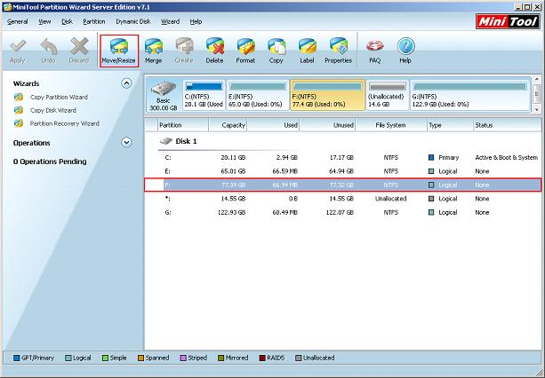Select C:(NTFS) block in disk map
The image size is (545, 378).
click(x=204, y=95)
